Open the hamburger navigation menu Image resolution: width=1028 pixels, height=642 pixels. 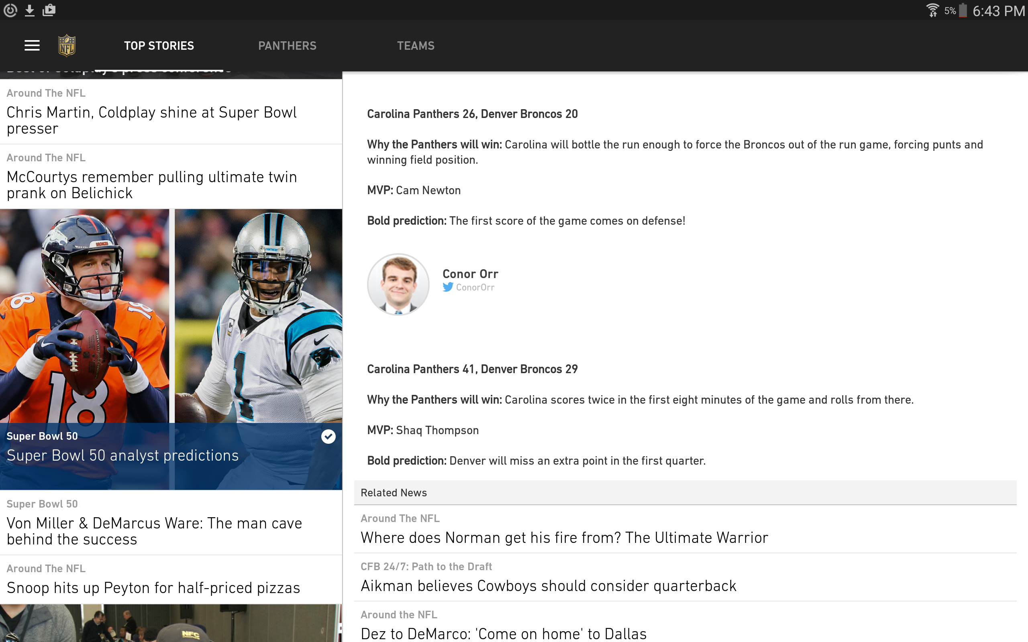32,45
